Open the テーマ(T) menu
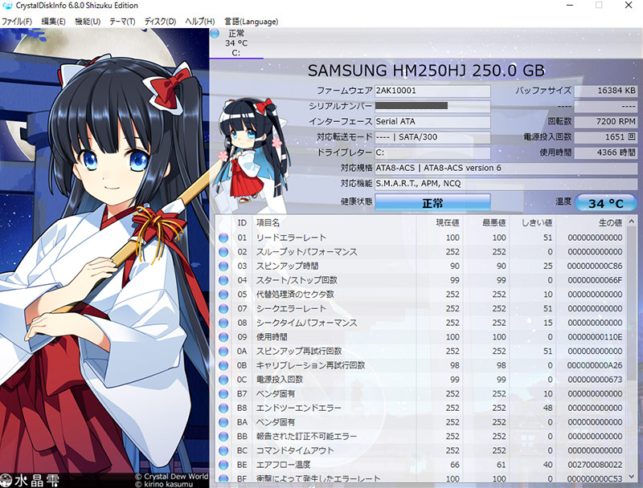 (122, 22)
